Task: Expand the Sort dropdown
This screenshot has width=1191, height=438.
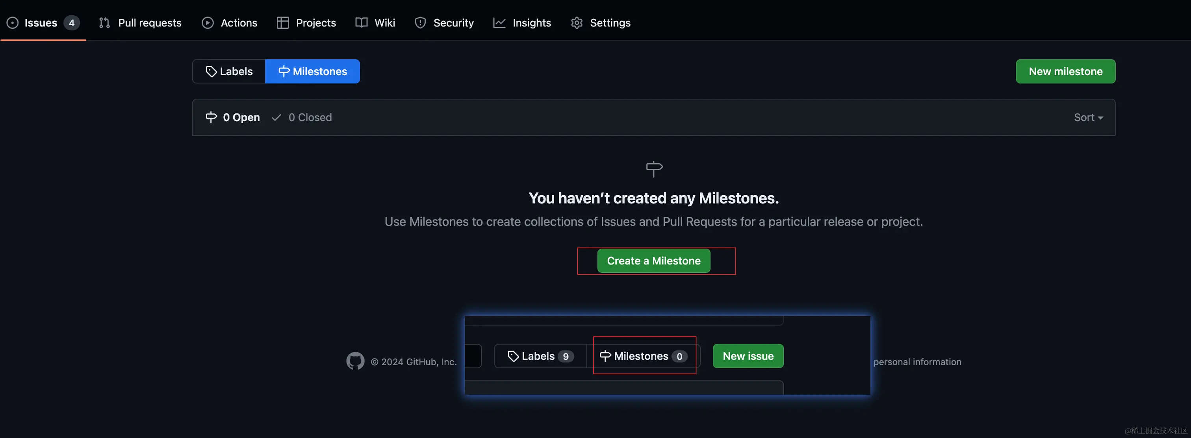Action: 1088,117
